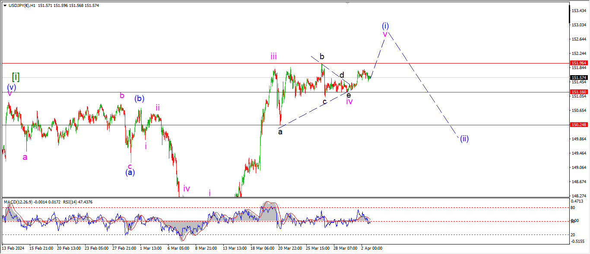Image resolution: width=590 pixels, height=254 pixels.
Task: Select the red 151.964 price level tag
Action: pos(578,63)
